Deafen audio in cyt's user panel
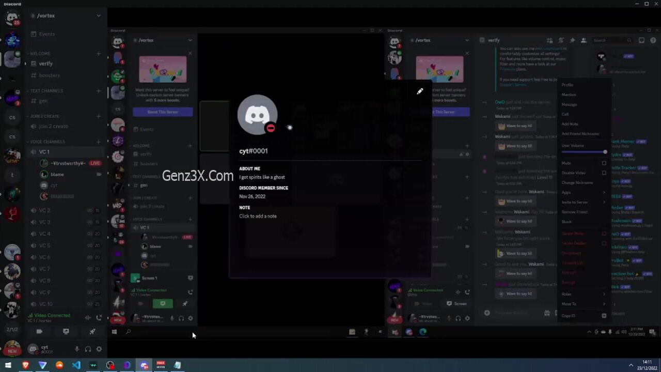 (88, 349)
